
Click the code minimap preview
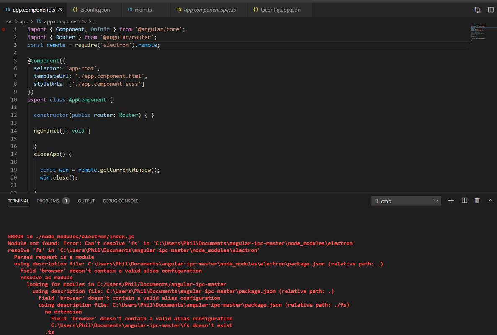coord(483,33)
